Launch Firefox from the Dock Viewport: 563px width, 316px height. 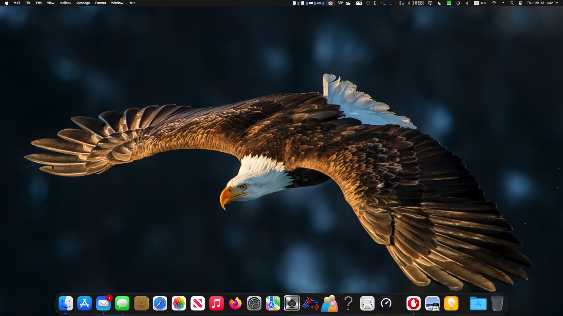tap(235, 303)
